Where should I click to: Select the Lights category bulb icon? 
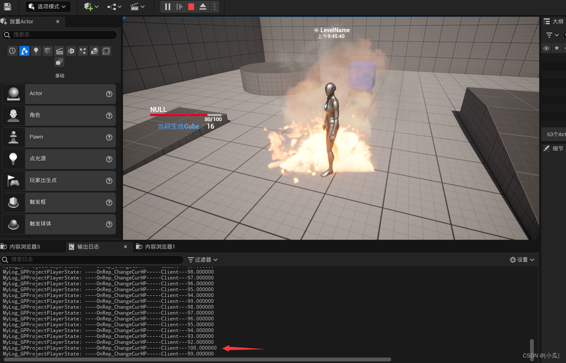point(36,51)
